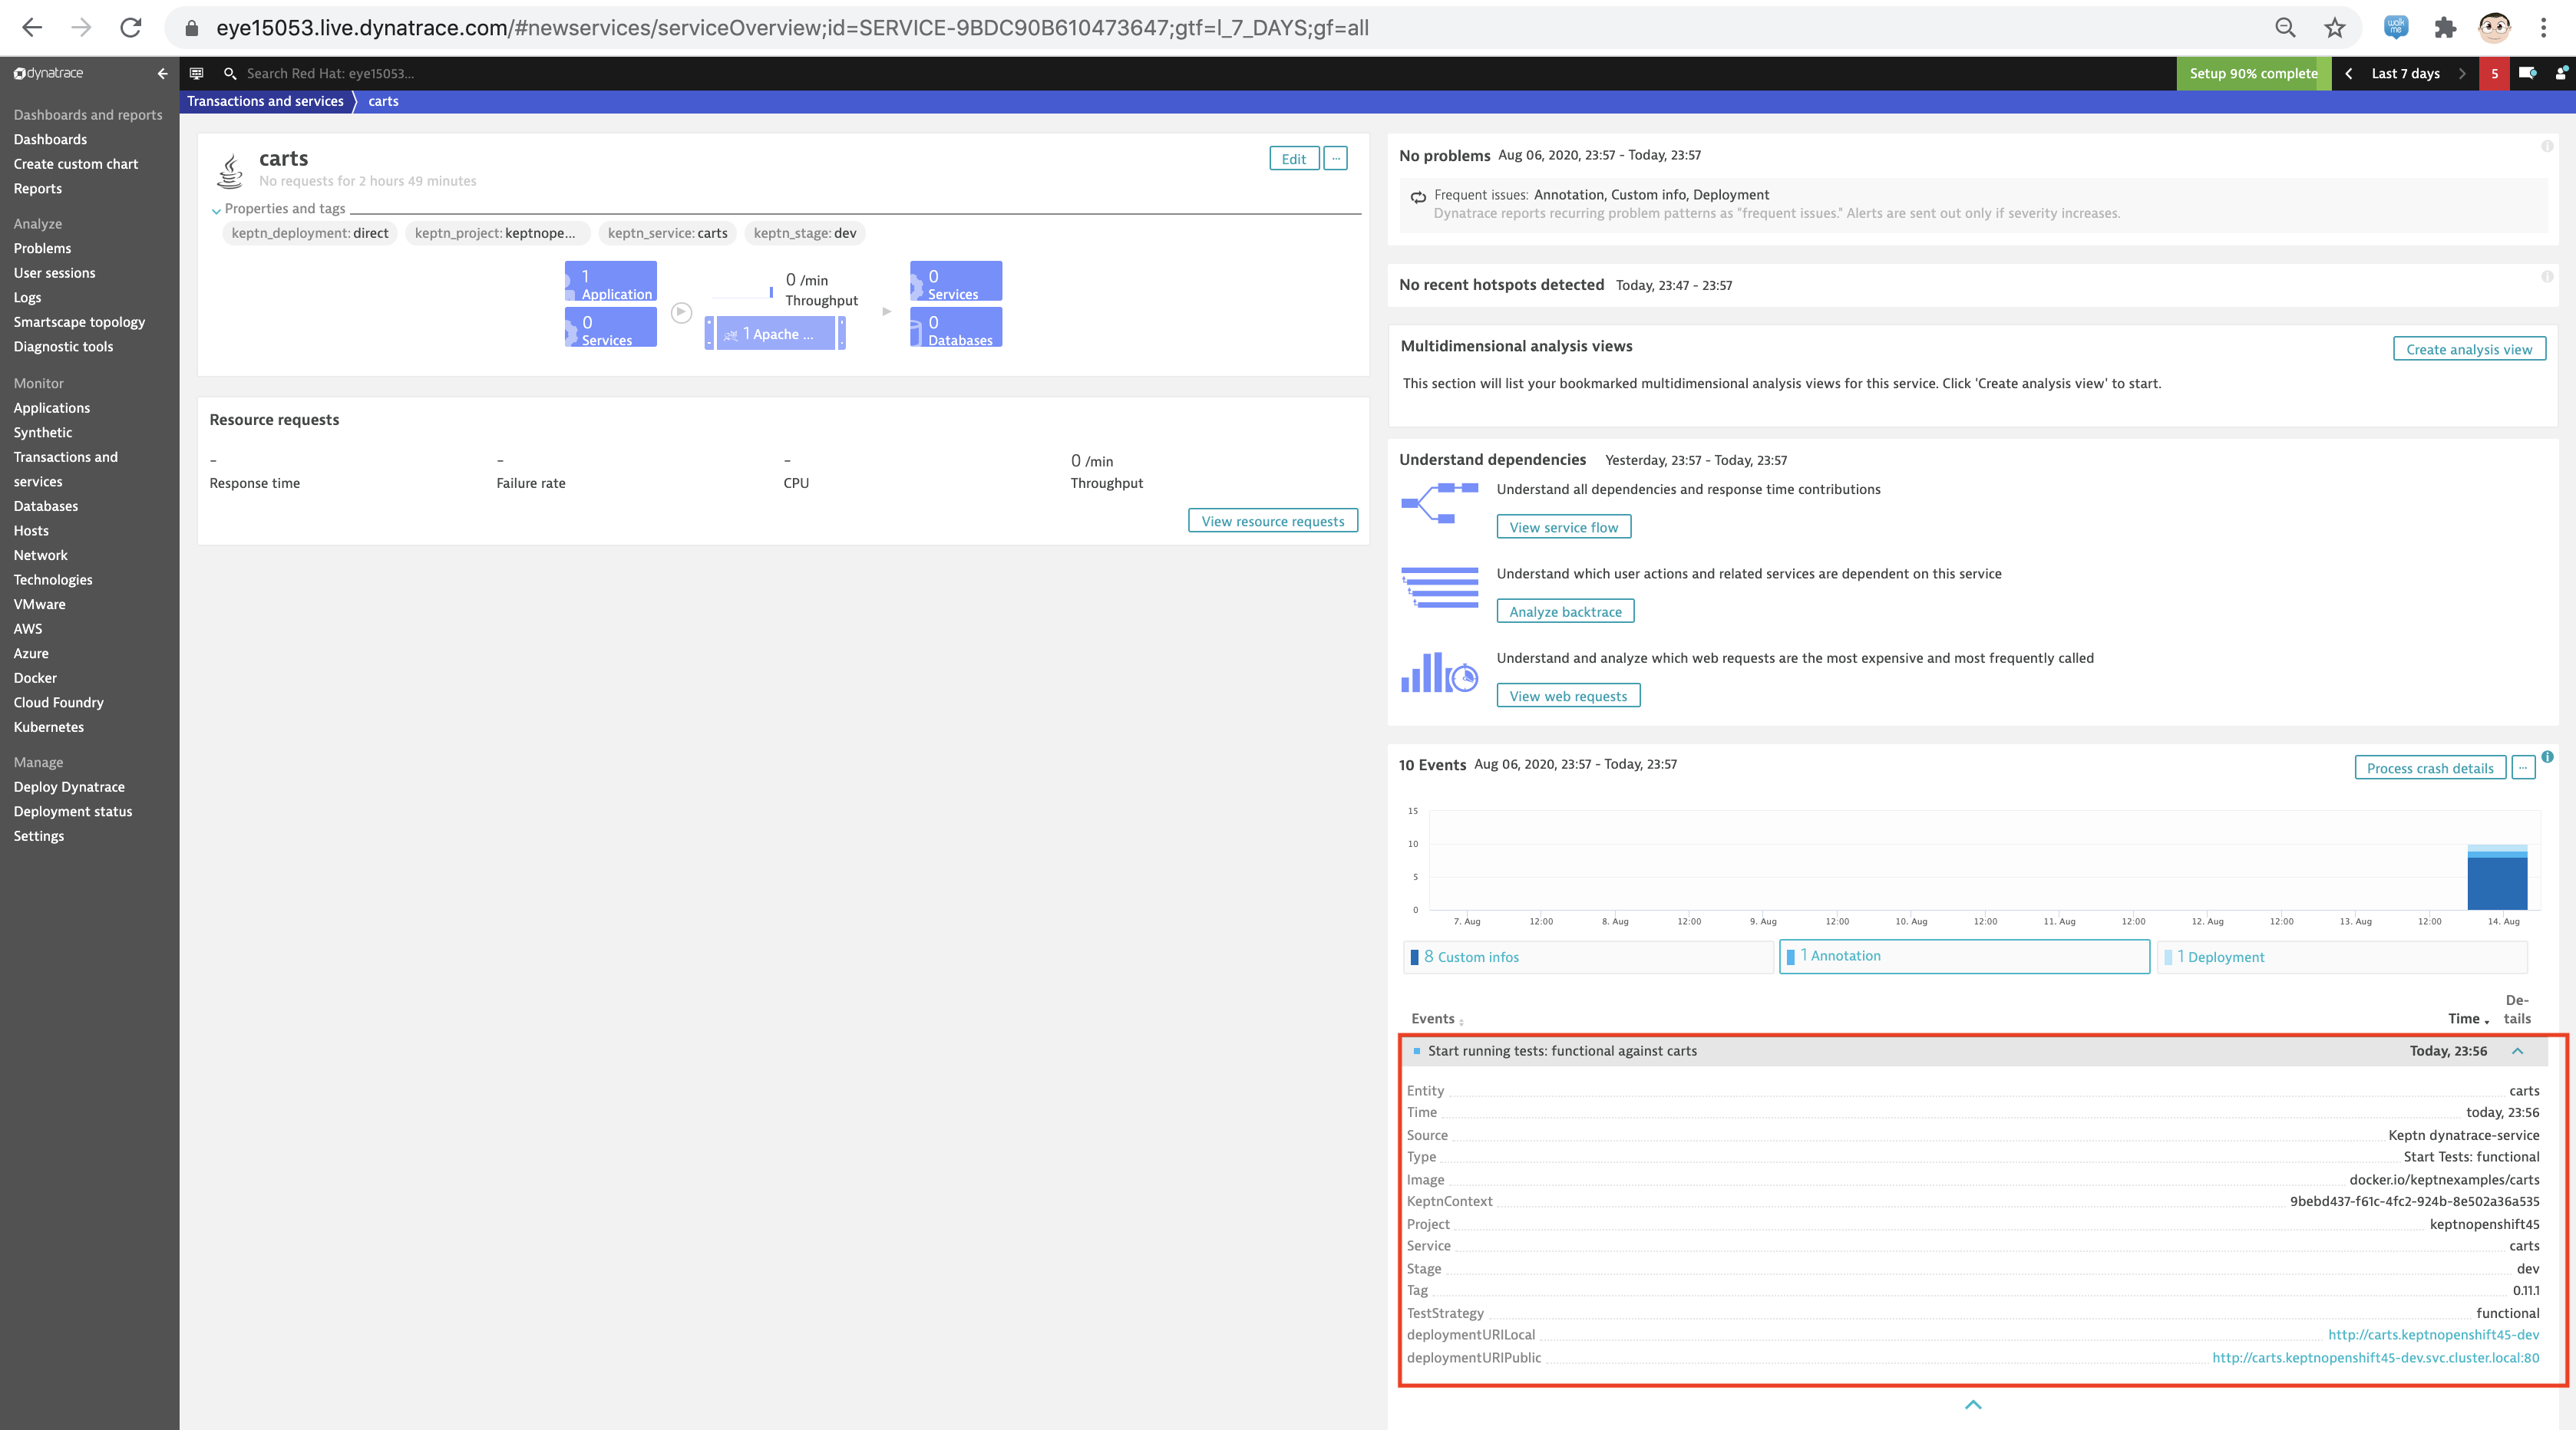Collapse the events list with bottom chevron

tap(1972, 1404)
